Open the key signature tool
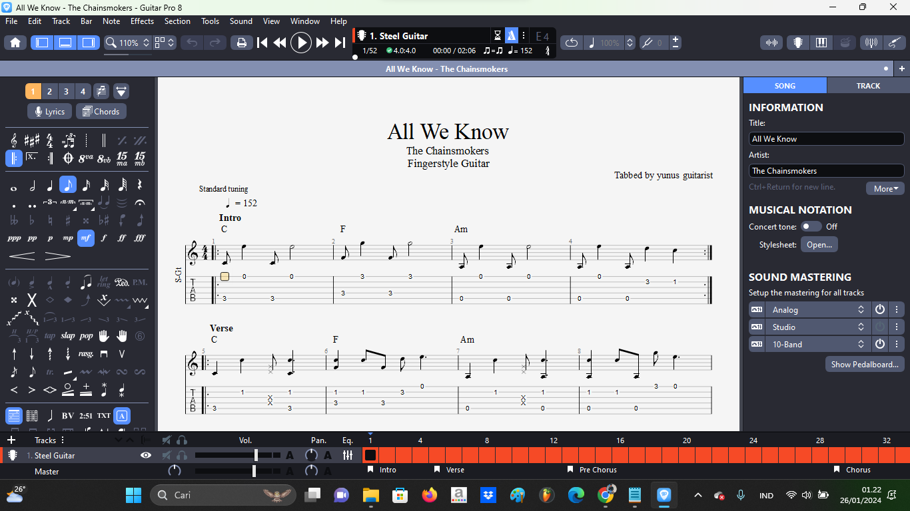Screen dimensions: 910x511 click(31, 140)
